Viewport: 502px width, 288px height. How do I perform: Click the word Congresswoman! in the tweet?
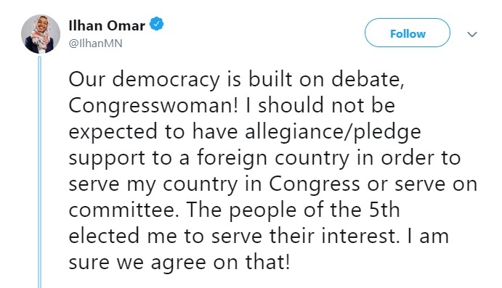point(153,107)
